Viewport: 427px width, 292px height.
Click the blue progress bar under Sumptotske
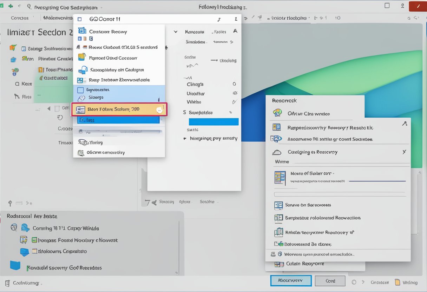click(213, 122)
